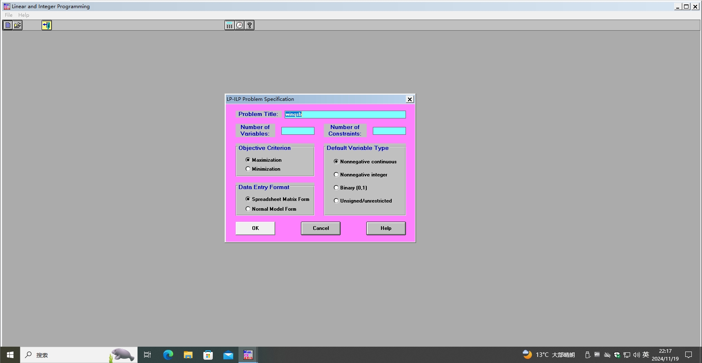Open the calculator tool icon
The image size is (702, 363).
(x=230, y=25)
